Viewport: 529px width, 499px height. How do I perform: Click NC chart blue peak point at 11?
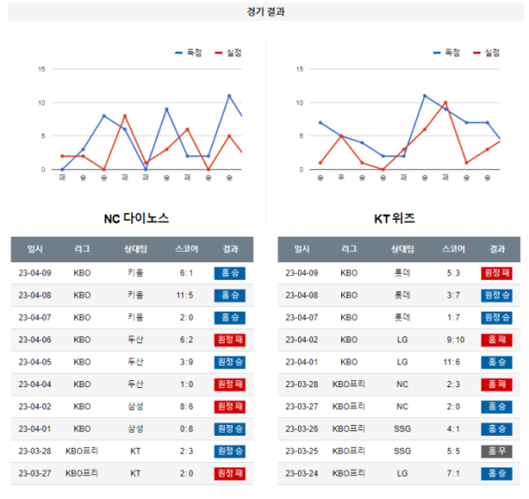click(229, 96)
